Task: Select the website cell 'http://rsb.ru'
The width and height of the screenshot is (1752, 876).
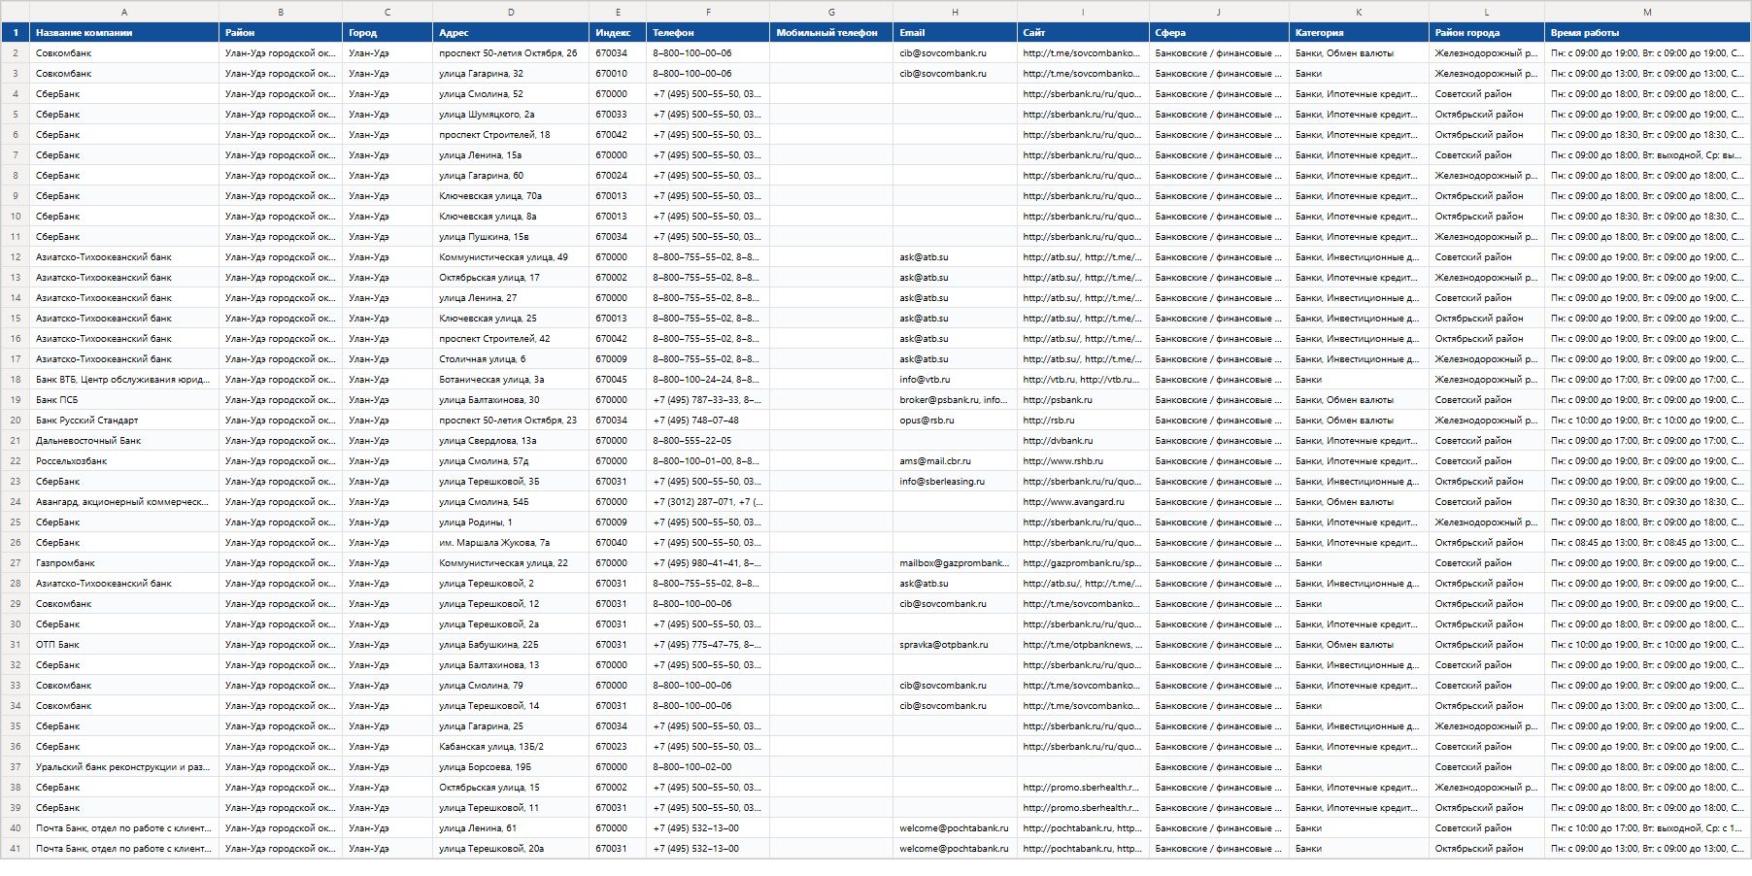Action: click(1083, 421)
